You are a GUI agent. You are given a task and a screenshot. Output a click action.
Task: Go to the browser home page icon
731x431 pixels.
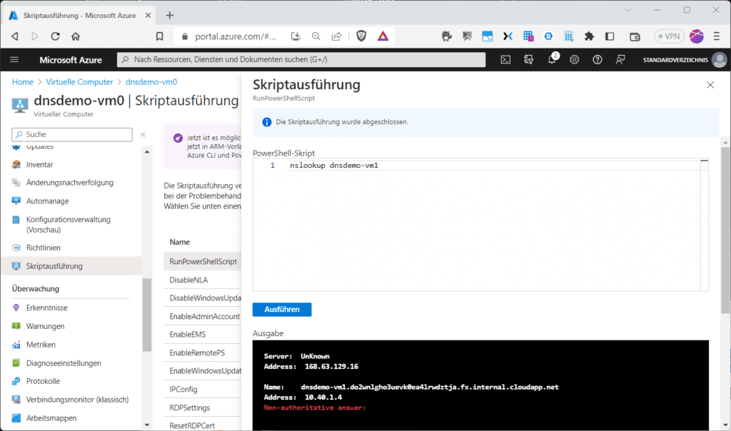[76, 36]
